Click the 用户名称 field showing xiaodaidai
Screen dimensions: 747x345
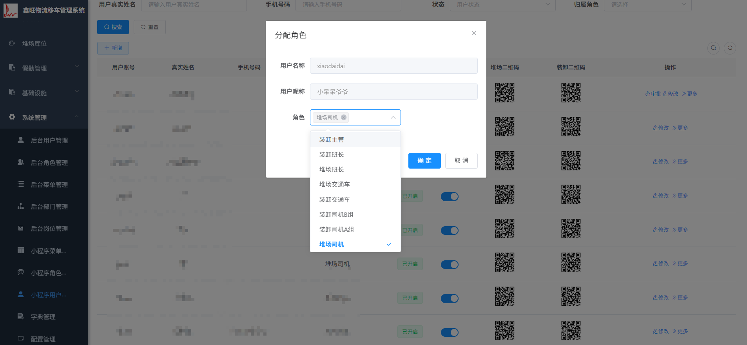(x=394, y=66)
